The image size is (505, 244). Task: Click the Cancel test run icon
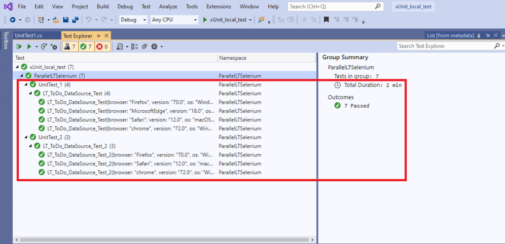(54, 46)
